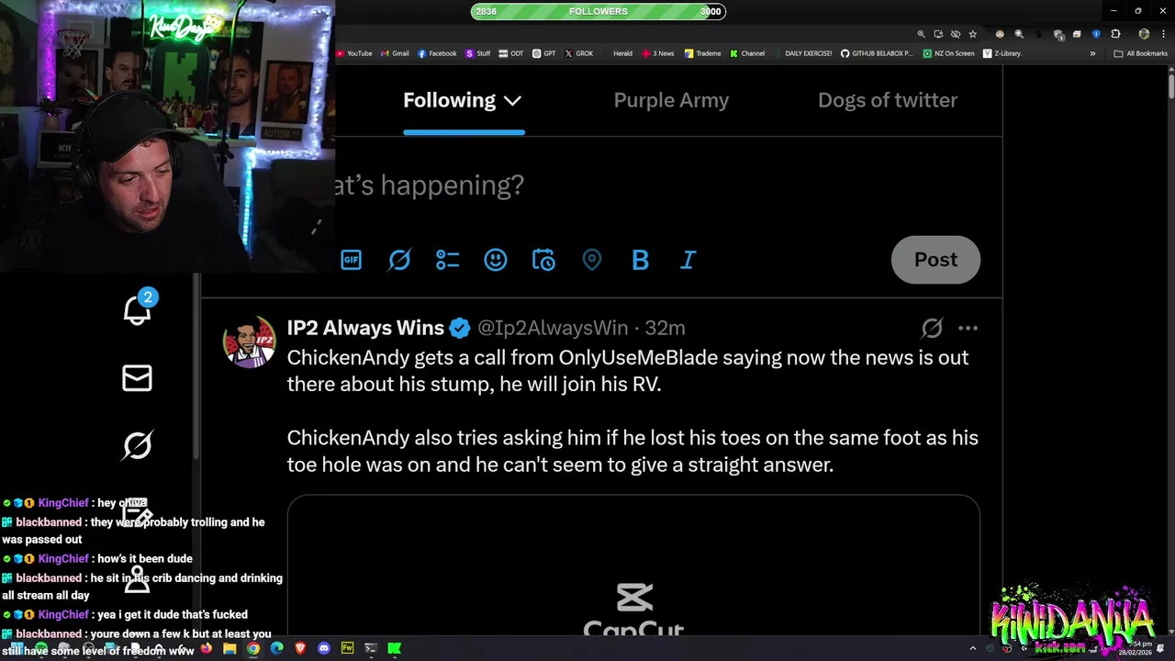Expand the Following feed dropdown chevron
1175x661 pixels.
click(512, 101)
